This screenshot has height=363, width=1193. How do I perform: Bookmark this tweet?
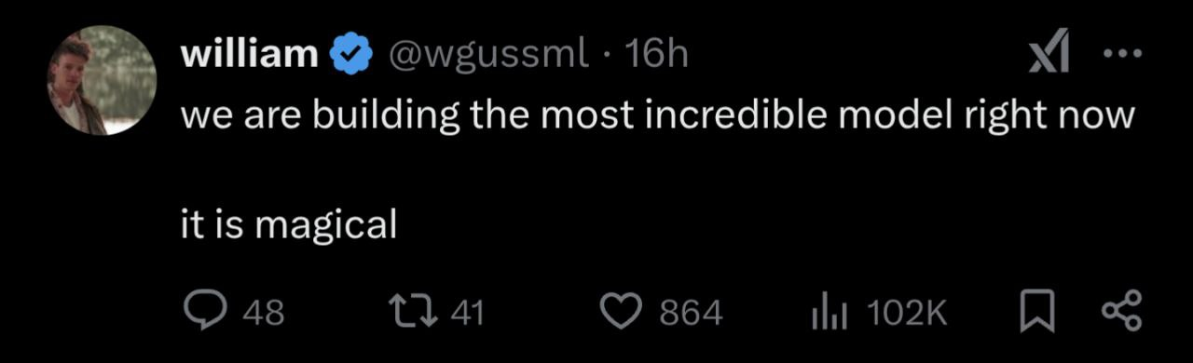pos(1035,312)
